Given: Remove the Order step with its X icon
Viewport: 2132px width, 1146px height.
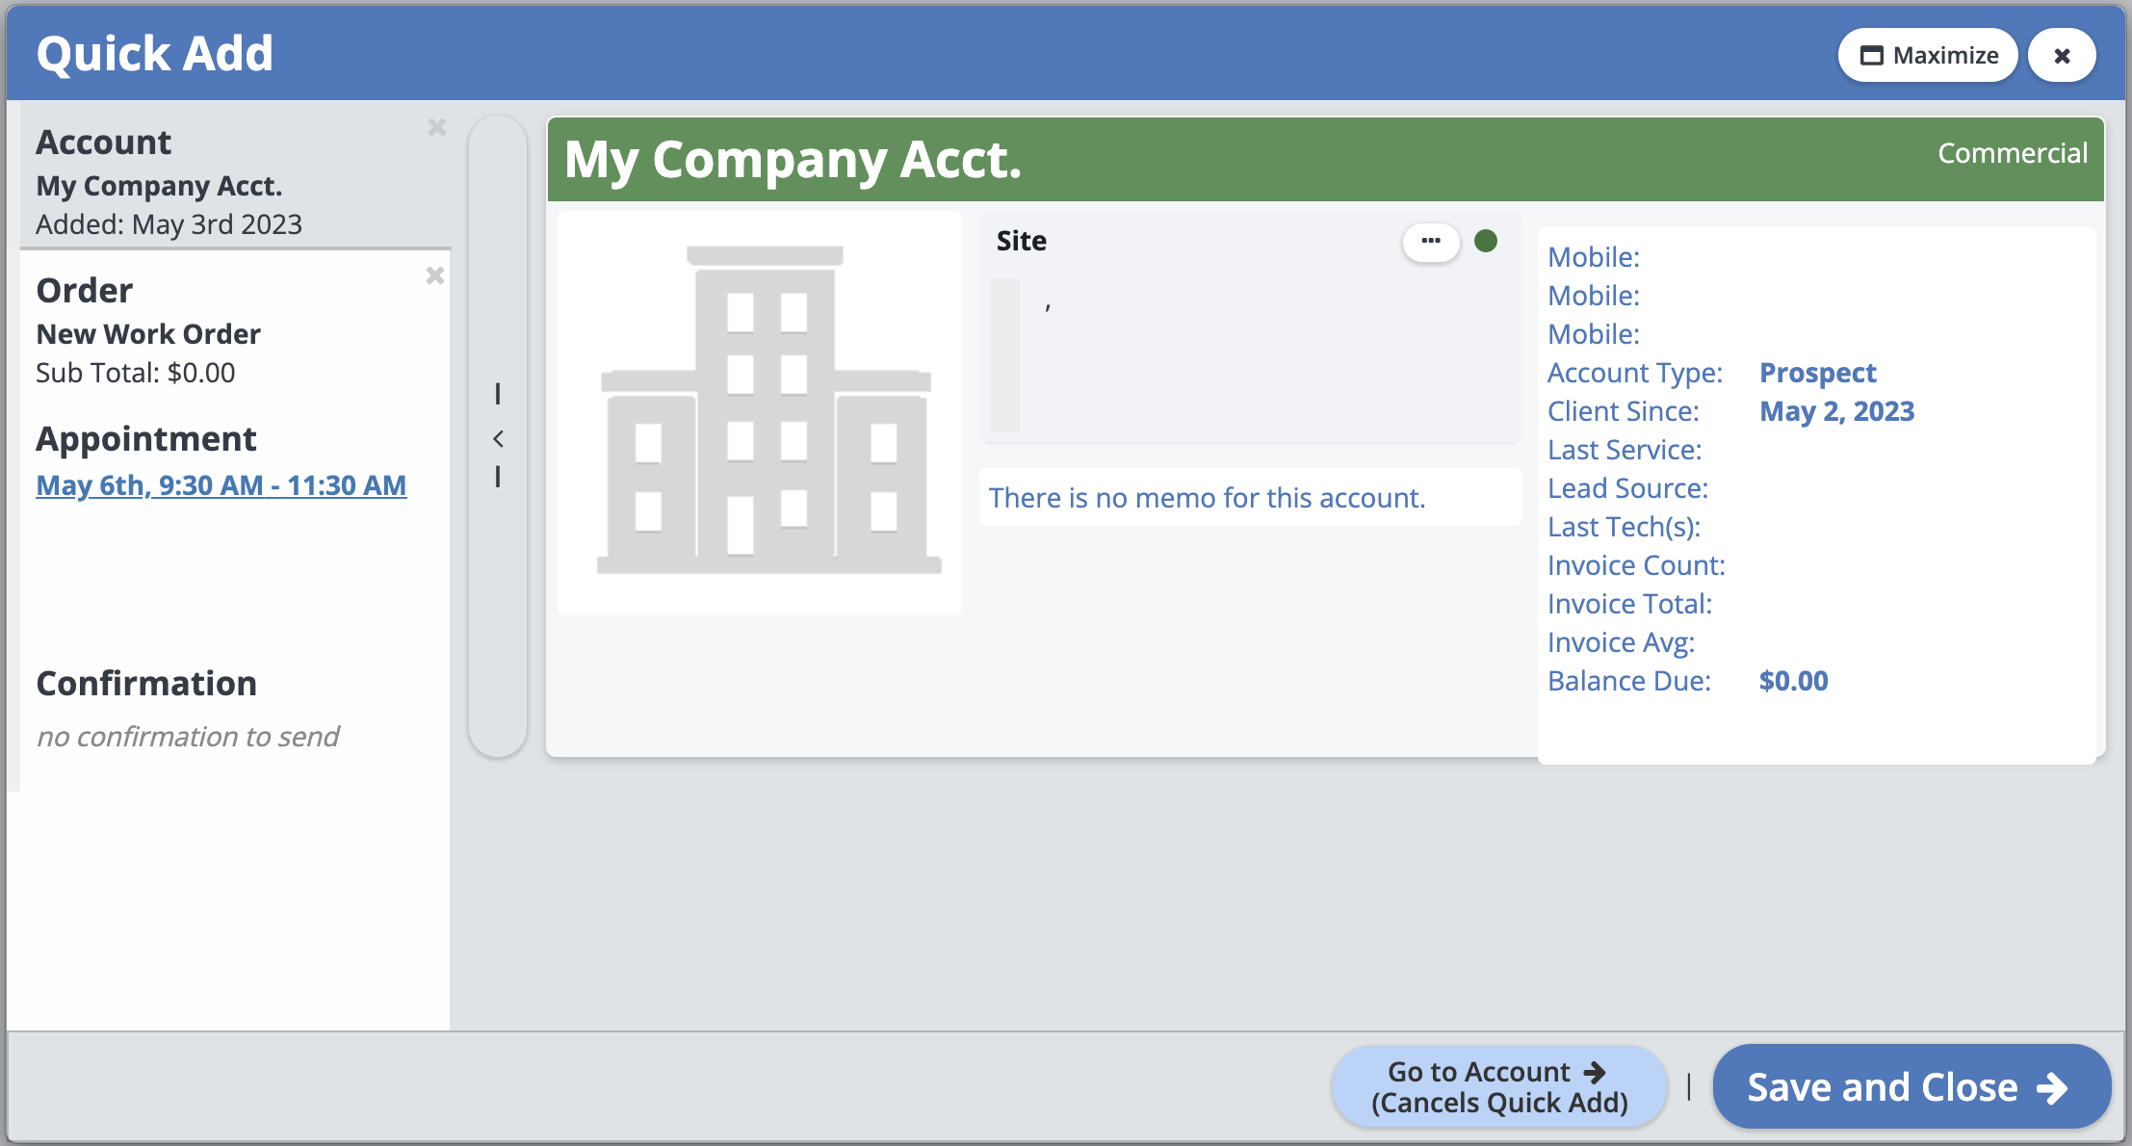Looking at the screenshot, I should (435, 275).
